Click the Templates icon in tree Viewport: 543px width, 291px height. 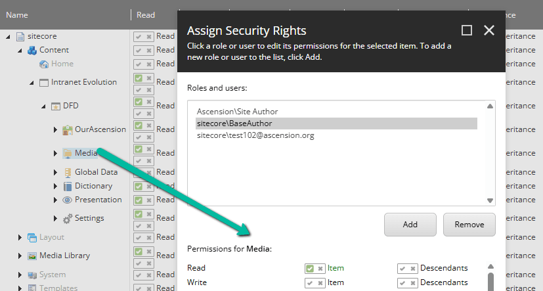pyautogui.click(x=32, y=288)
